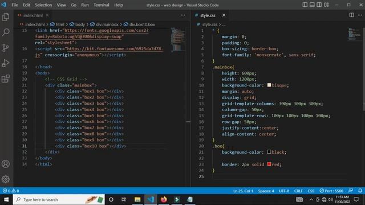Switch to the index.html tab
365x205 pixels.
point(33,15)
